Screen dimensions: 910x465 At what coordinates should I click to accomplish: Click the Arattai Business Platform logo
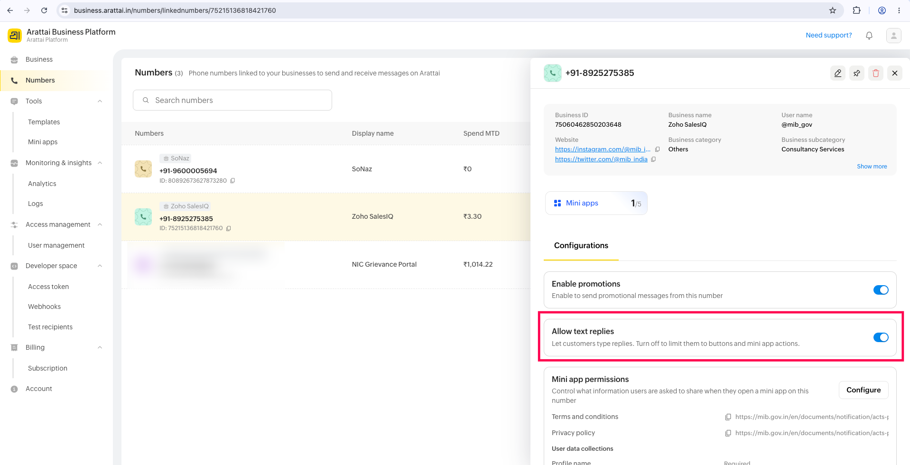tap(15, 35)
